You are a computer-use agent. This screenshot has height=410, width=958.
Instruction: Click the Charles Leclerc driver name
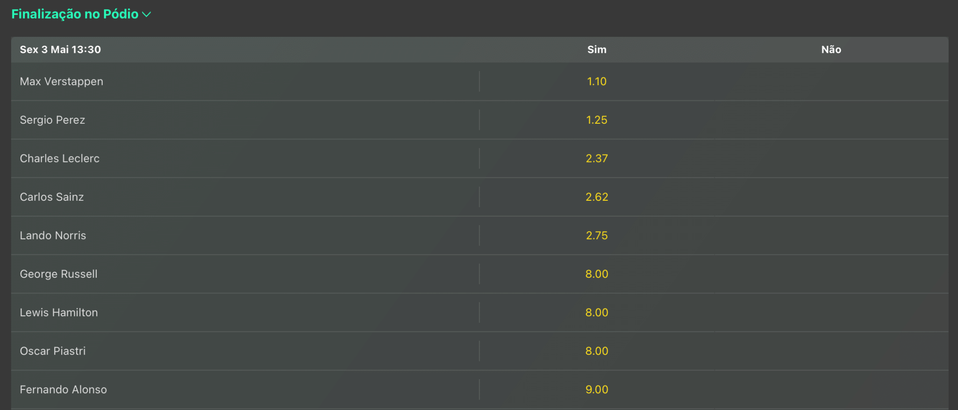60,158
